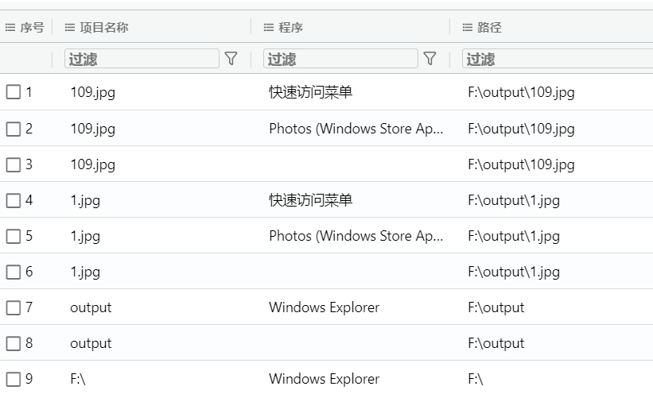Select F:\ name in row 9
Screen dimensions: 653x394
(x=78, y=379)
